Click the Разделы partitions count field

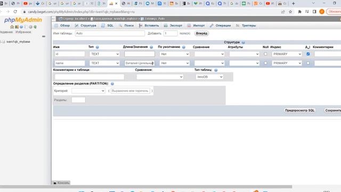(78, 100)
